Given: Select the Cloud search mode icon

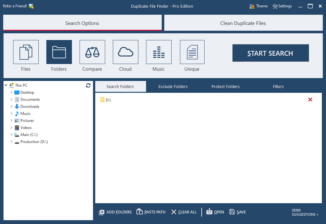Looking at the screenshot, I should (125, 52).
